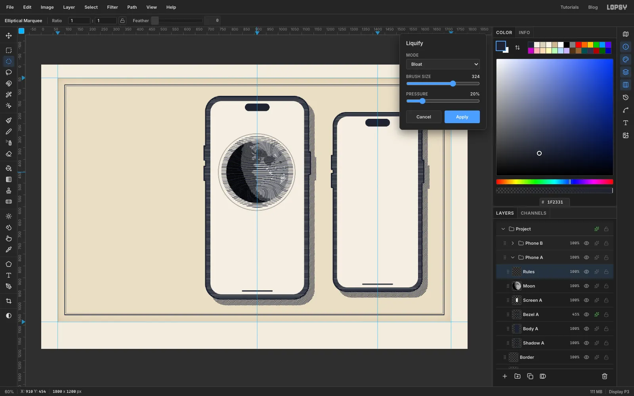Switch to the Channels tab
Screen dimensions: 634x396
tap(533, 213)
